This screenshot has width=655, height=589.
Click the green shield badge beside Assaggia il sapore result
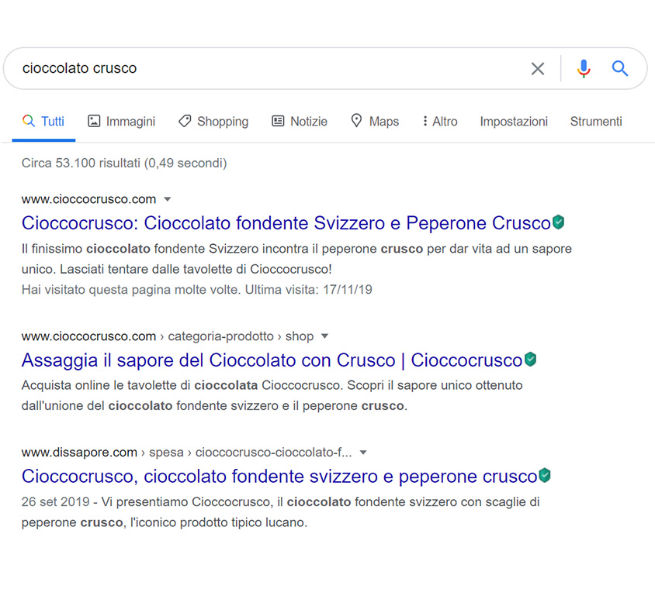530,359
